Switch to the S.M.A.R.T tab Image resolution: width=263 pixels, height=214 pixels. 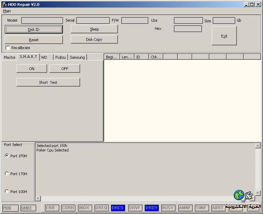(x=28, y=57)
